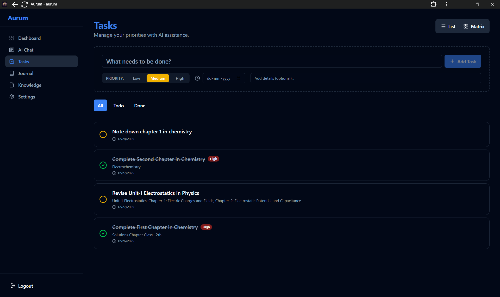Image resolution: width=500 pixels, height=297 pixels.
Task: Click the due date clock icon
Action: [197, 78]
